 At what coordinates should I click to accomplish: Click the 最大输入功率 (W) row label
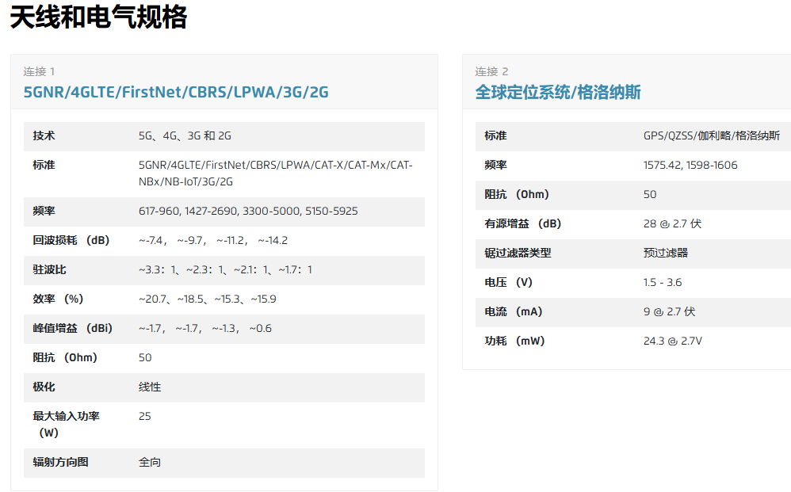tap(66, 424)
